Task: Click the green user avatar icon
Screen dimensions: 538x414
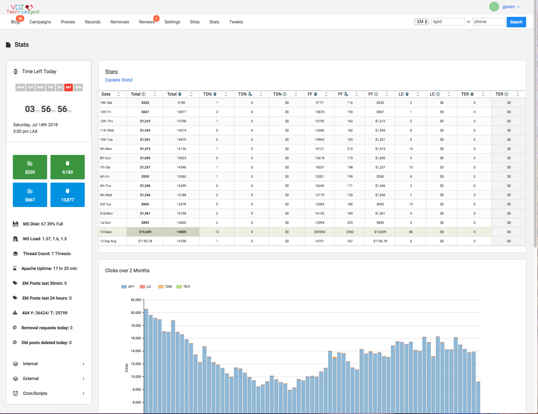Action: pos(494,7)
